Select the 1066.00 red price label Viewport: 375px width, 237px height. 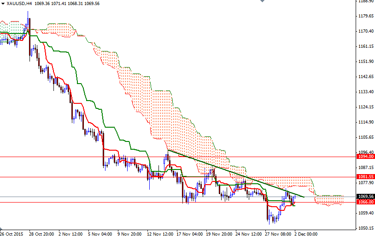[366, 202]
